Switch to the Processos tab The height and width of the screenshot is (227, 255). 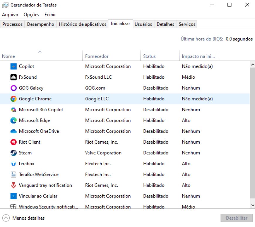point(12,24)
